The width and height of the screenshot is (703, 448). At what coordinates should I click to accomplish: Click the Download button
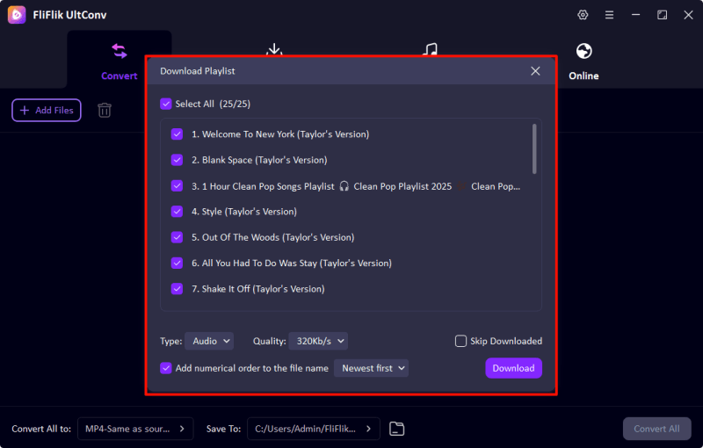(513, 368)
